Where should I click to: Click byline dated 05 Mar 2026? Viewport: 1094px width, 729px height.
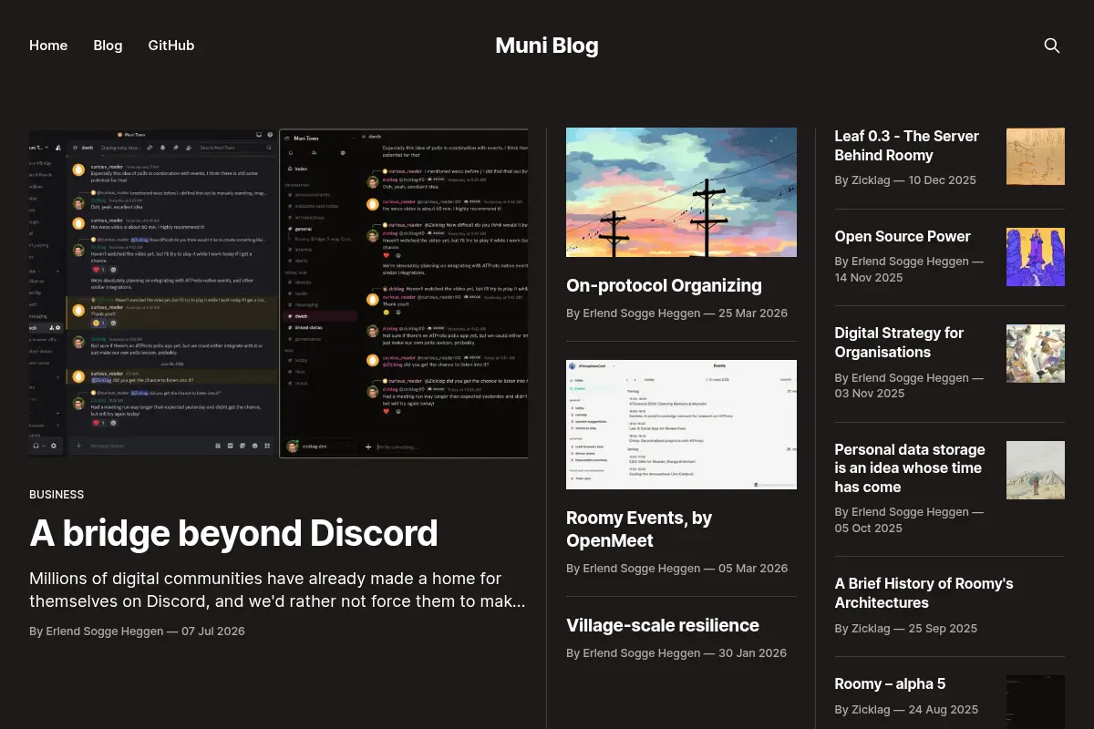[676, 568]
